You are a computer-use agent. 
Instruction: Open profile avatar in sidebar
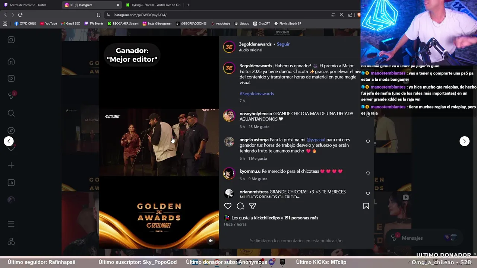click(11, 200)
